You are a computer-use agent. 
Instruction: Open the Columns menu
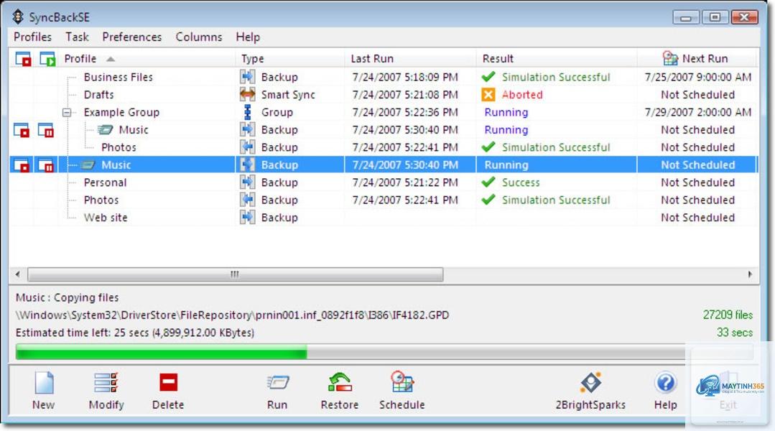(199, 37)
